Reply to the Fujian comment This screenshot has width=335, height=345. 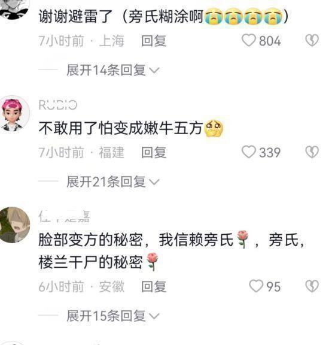click(x=154, y=152)
